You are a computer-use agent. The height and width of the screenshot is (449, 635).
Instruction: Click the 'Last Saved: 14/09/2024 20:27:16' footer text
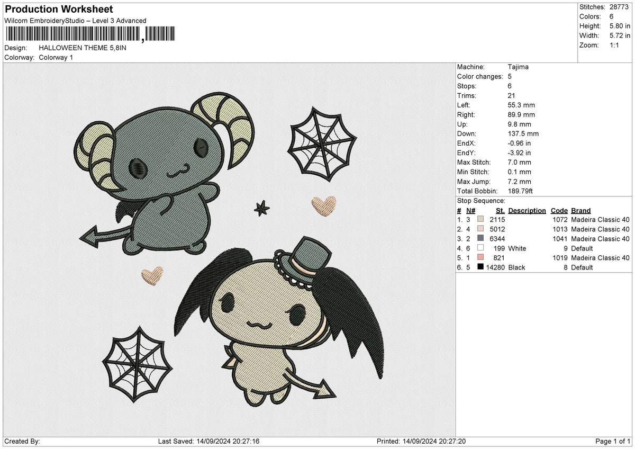pos(209,441)
